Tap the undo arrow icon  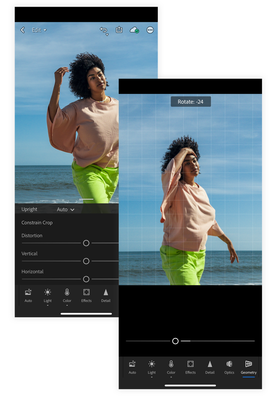click(x=103, y=31)
